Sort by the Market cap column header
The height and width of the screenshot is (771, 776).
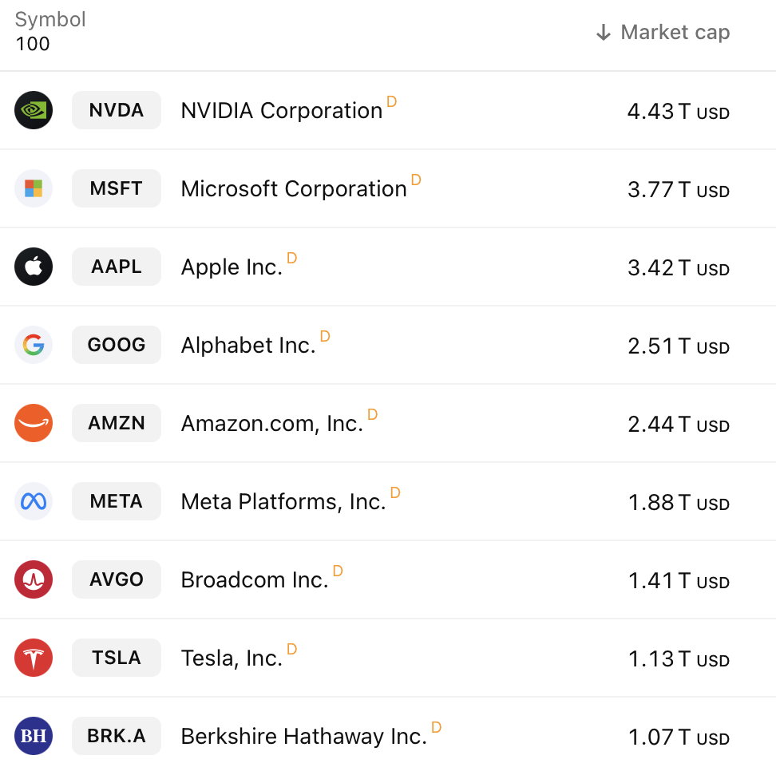pyautogui.click(x=675, y=33)
